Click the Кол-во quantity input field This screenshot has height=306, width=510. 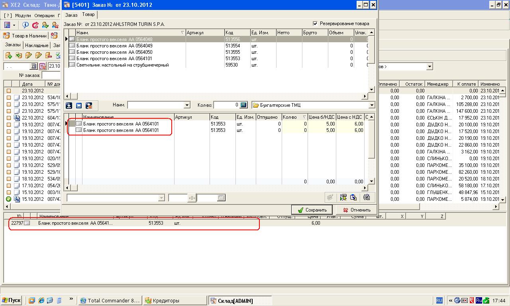click(226, 105)
